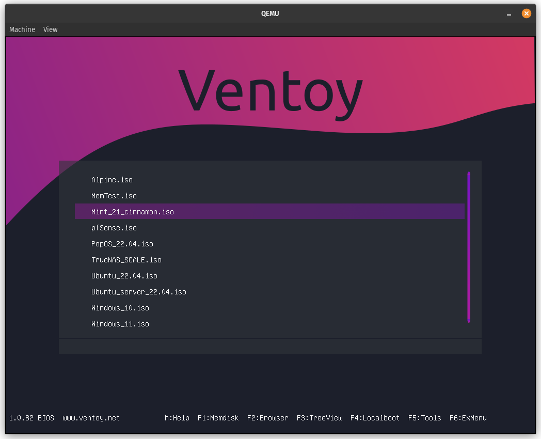The height and width of the screenshot is (439, 541).
Task: Click the purple list scrollbar
Action: tap(469, 247)
